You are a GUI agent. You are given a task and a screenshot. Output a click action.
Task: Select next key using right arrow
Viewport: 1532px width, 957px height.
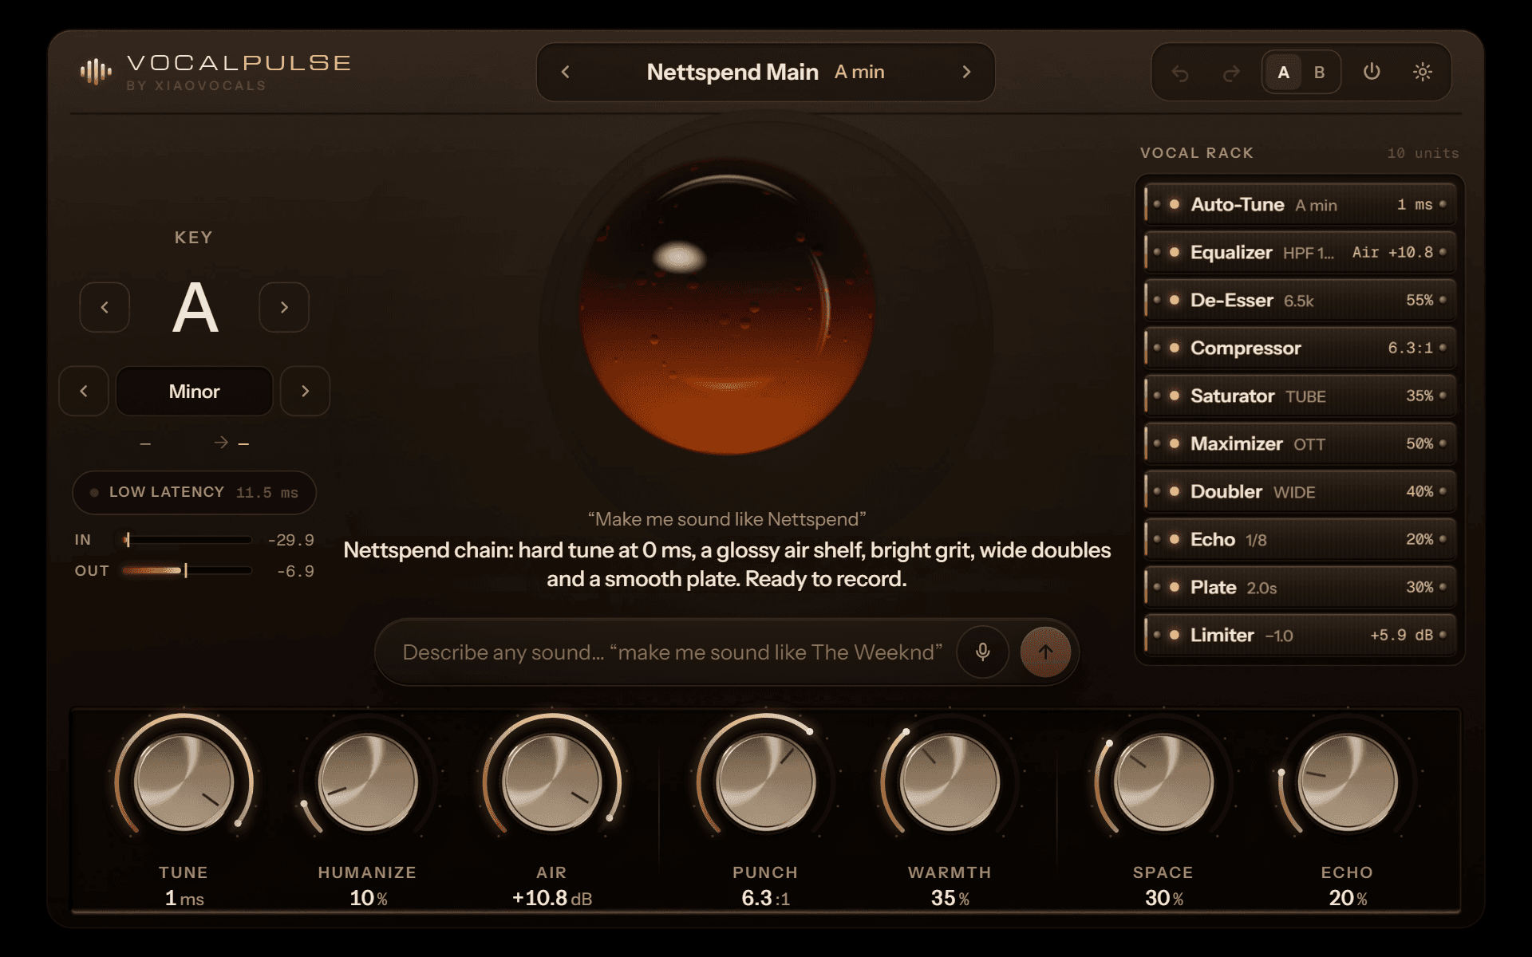pos(284,307)
